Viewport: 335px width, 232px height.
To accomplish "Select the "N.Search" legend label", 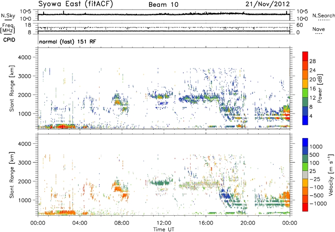I will 323,15.
